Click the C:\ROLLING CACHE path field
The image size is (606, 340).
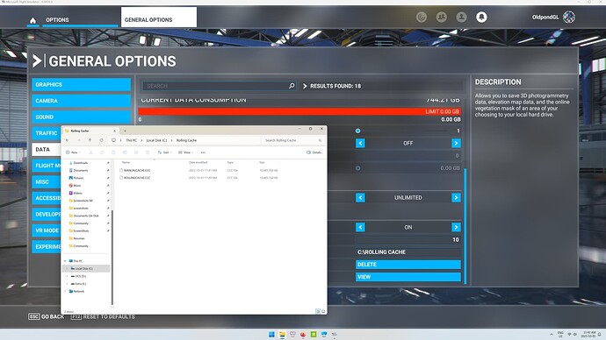pyautogui.click(x=408, y=252)
